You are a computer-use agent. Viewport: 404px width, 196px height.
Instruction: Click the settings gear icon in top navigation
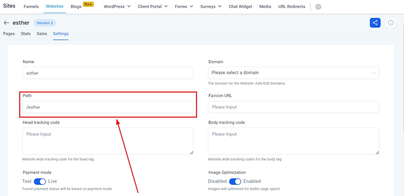(318, 7)
